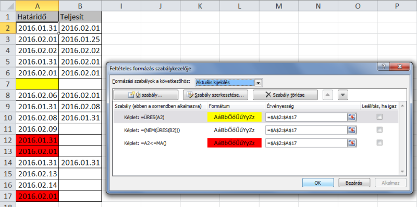
Task: Toggle Leállítás, ha igaz for =(NEM(ÜRES(B2))) rule
Action: coord(379,130)
